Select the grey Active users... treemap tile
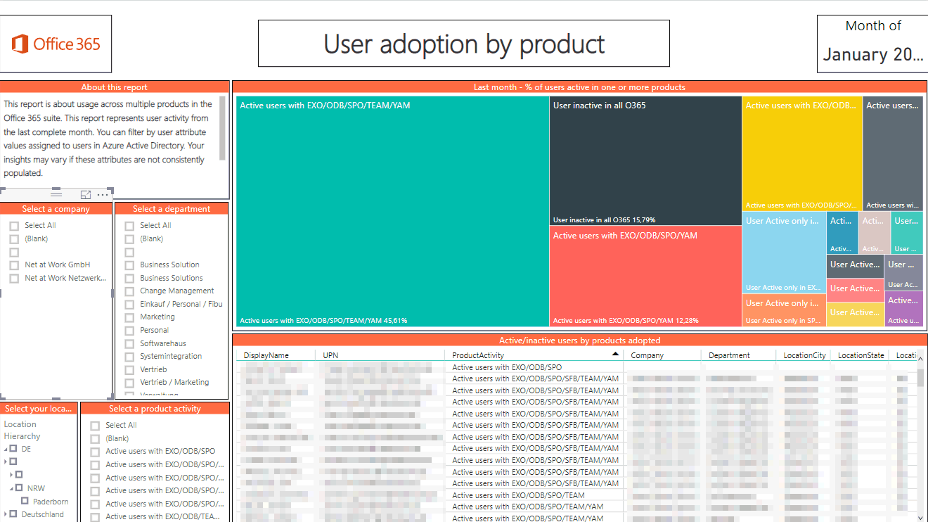This screenshot has width=928, height=522. [893, 153]
